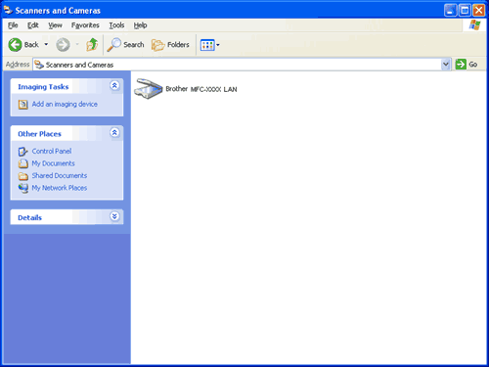489x367 pixels.
Task: Open the Tools menu
Action: point(116,25)
